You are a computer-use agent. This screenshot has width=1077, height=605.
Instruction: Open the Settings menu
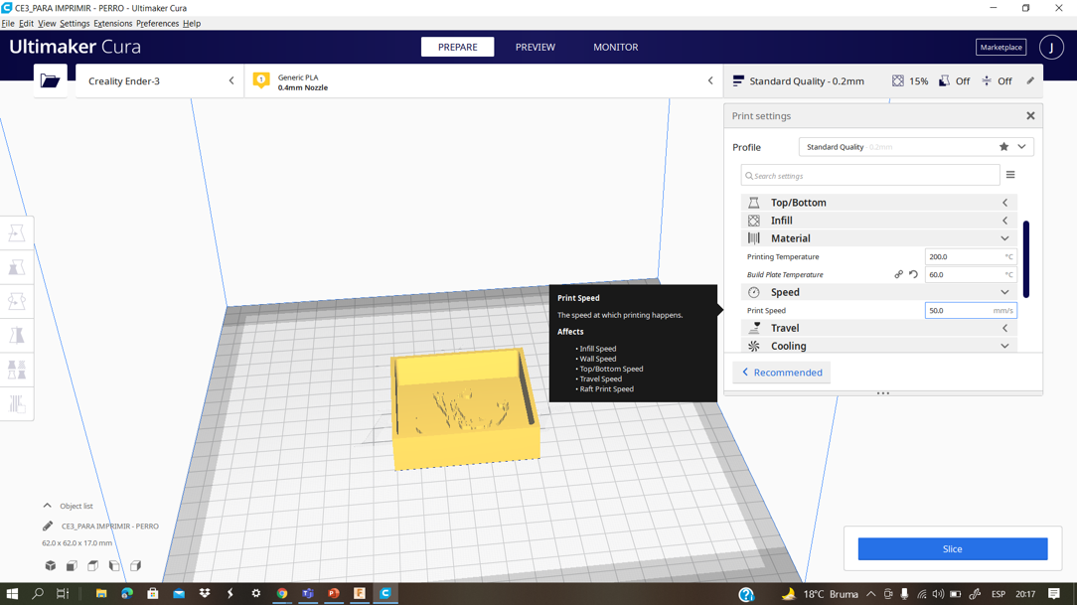[x=75, y=24]
